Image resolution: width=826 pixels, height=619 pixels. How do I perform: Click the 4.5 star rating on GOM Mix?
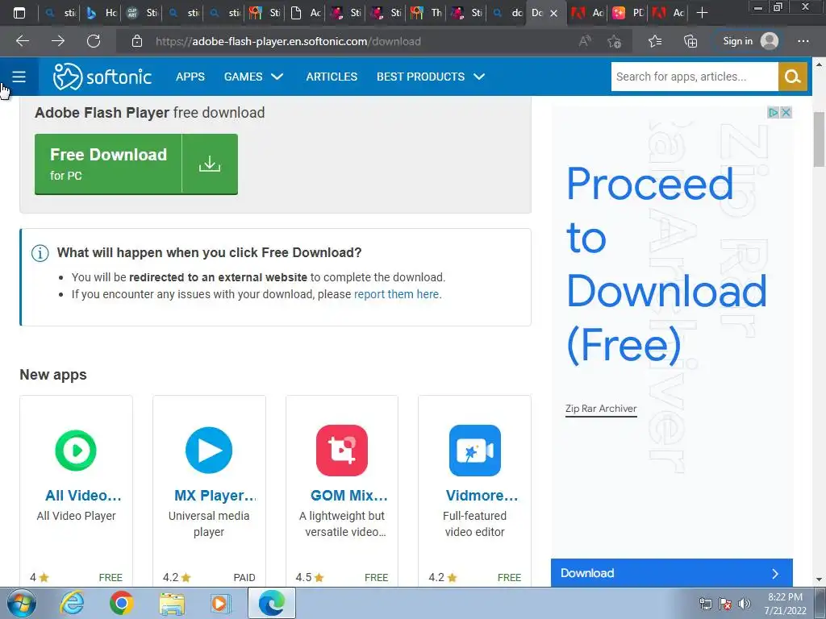pyautogui.click(x=309, y=577)
